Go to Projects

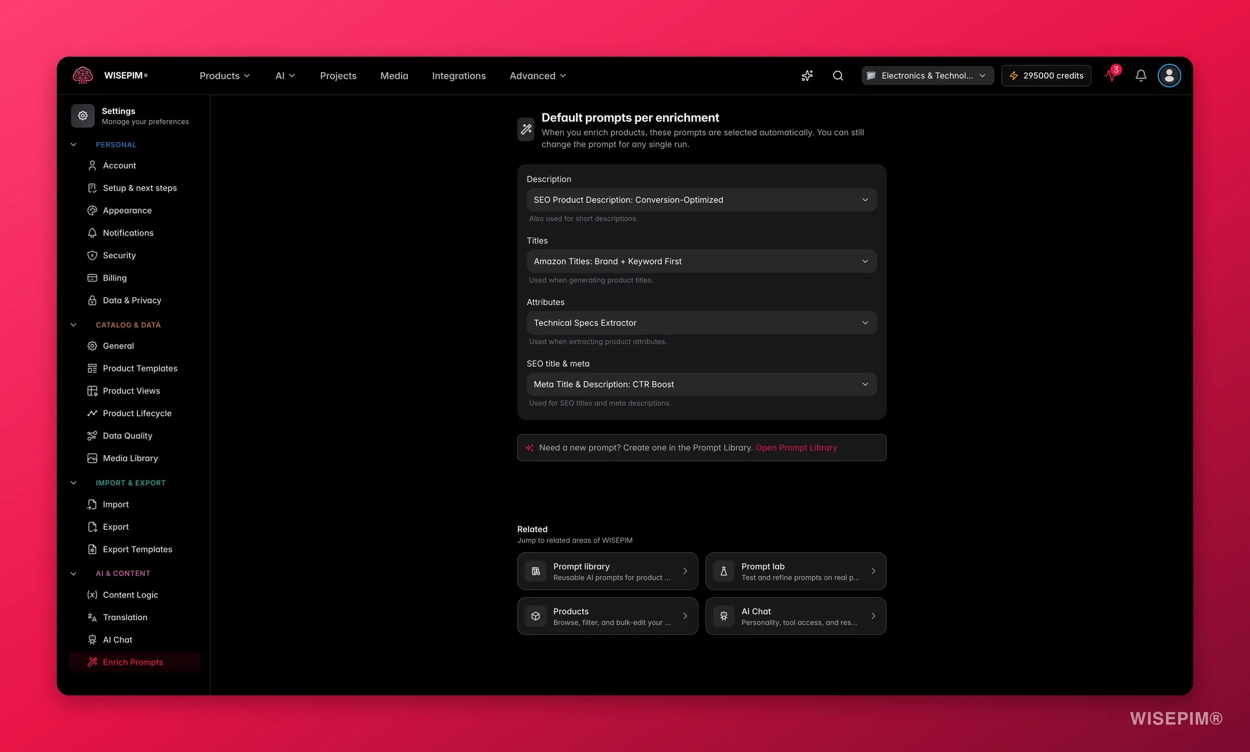338,75
